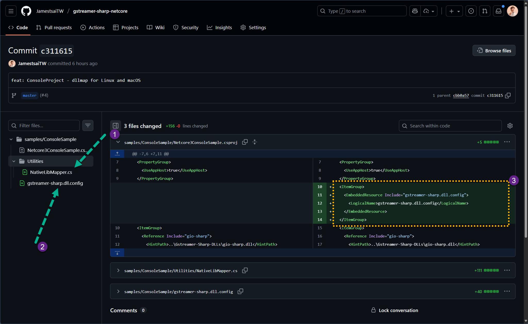Click the Browse files button

[x=494, y=51]
